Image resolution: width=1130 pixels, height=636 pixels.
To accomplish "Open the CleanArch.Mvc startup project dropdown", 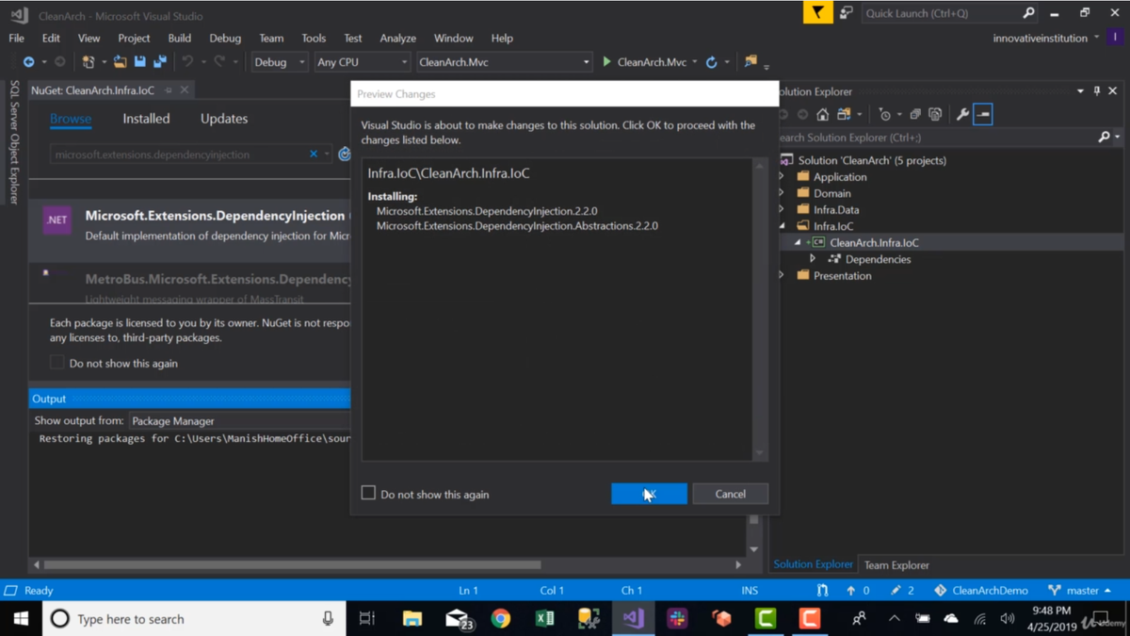I will pos(504,62).
